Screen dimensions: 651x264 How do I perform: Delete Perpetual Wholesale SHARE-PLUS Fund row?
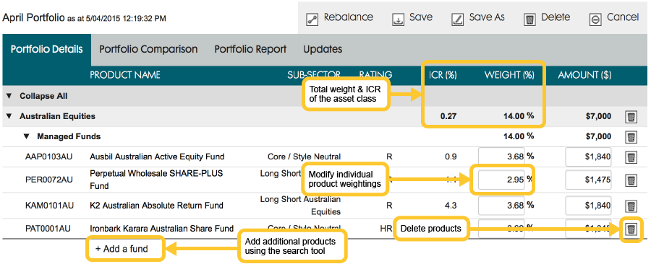(631, 180)
